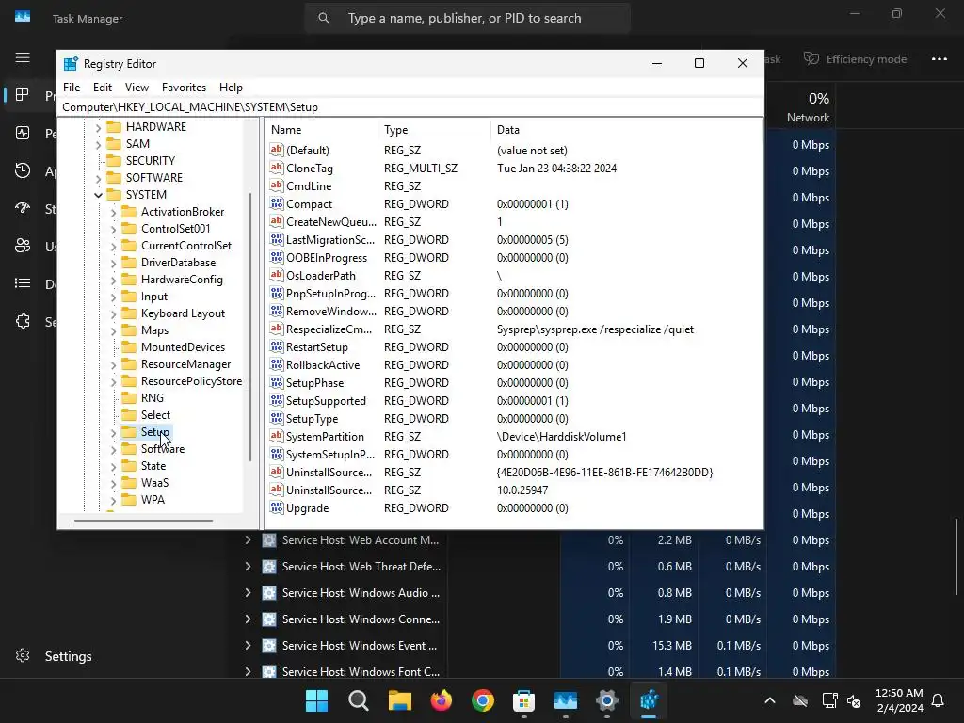Open File Explorer from taskbar
This screenshot has height=723, width=964.
pos(399,700)
